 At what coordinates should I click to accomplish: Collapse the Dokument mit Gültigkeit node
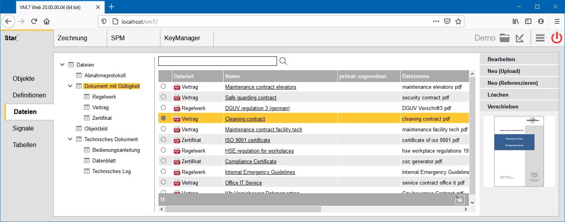coord(70,86)
